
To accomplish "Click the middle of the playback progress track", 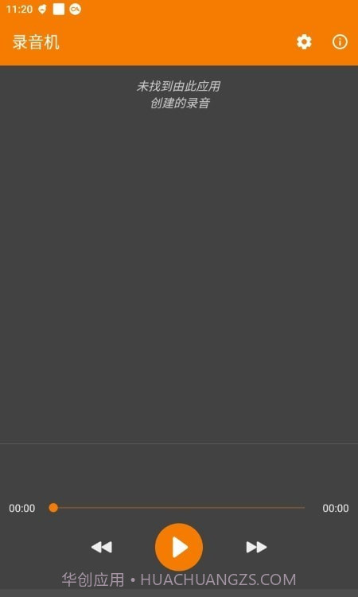I will tap(179, 508).
